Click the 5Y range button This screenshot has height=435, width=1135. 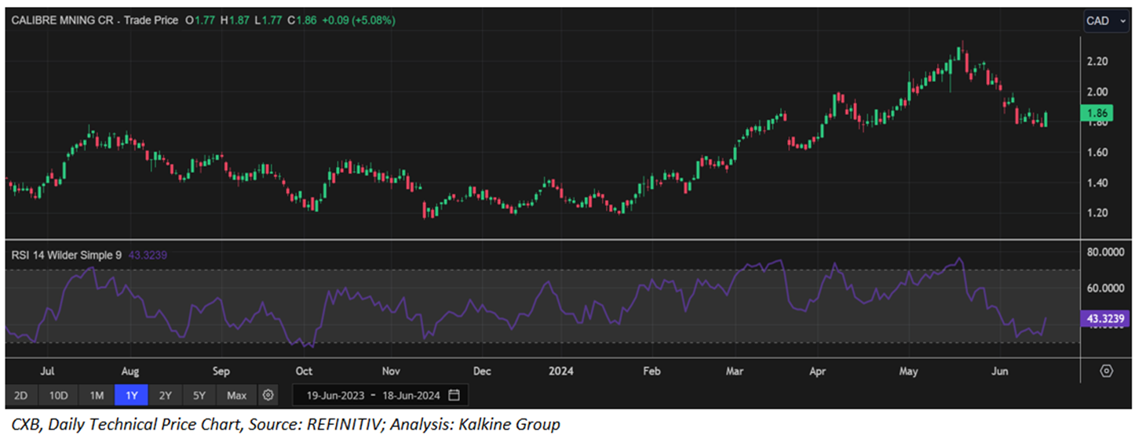200,394
